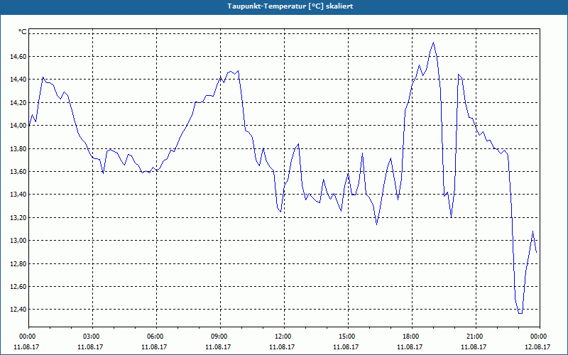Click the 06:00 time axis label
Screen dimensions: 568x355
[x=156, y=337]
